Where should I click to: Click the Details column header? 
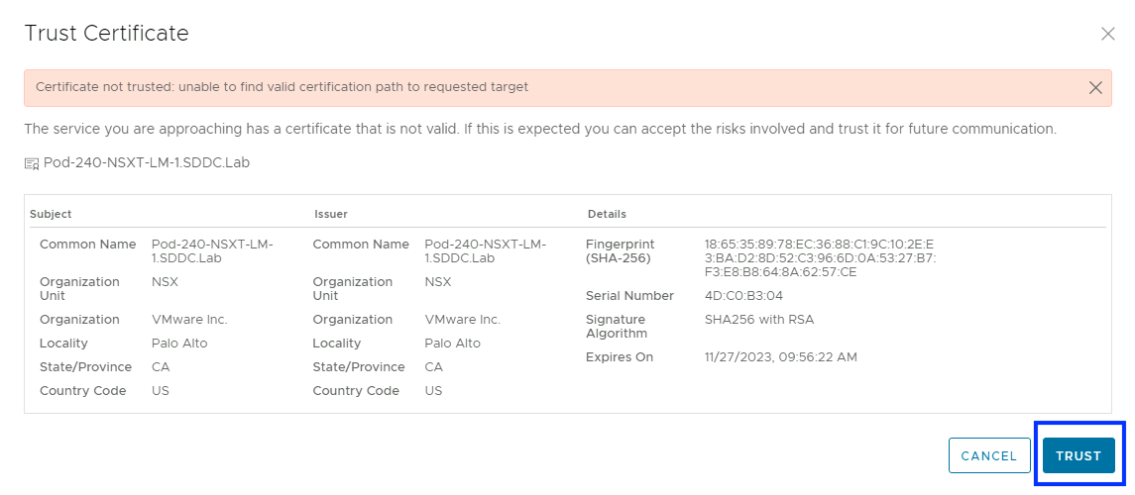[x=607, y=214]
